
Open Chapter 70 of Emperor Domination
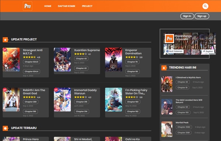[x=132, y=62]
